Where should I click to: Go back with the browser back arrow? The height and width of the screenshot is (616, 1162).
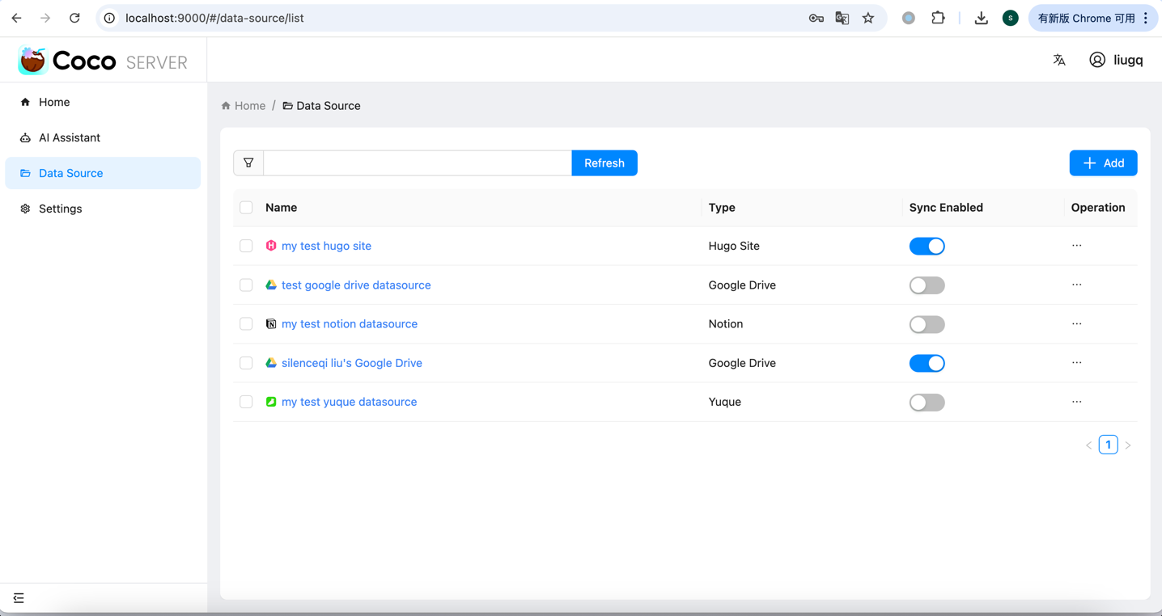click(17, 18)
